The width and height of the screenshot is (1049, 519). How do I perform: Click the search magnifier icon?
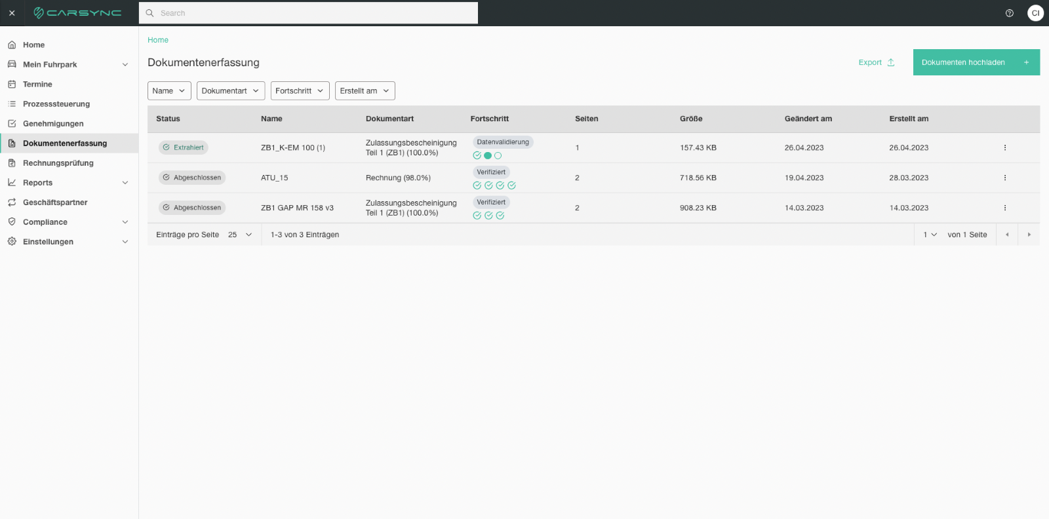149,13
